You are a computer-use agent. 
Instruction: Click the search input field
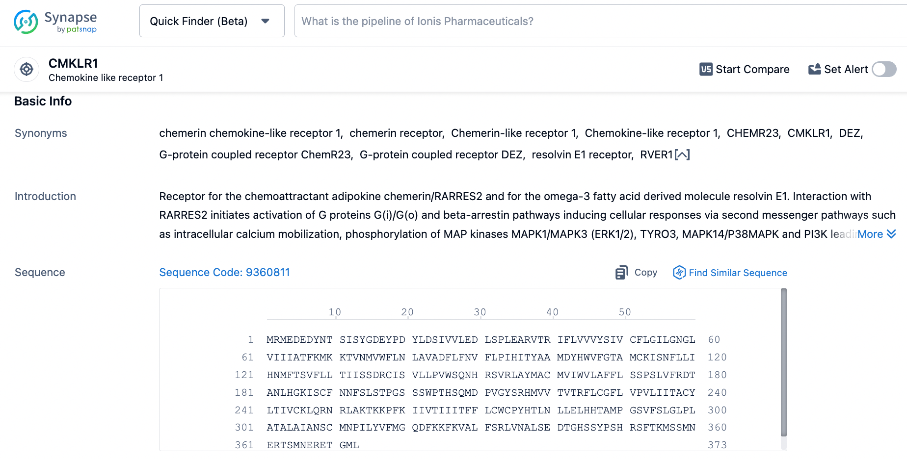(x=589, y=21)
